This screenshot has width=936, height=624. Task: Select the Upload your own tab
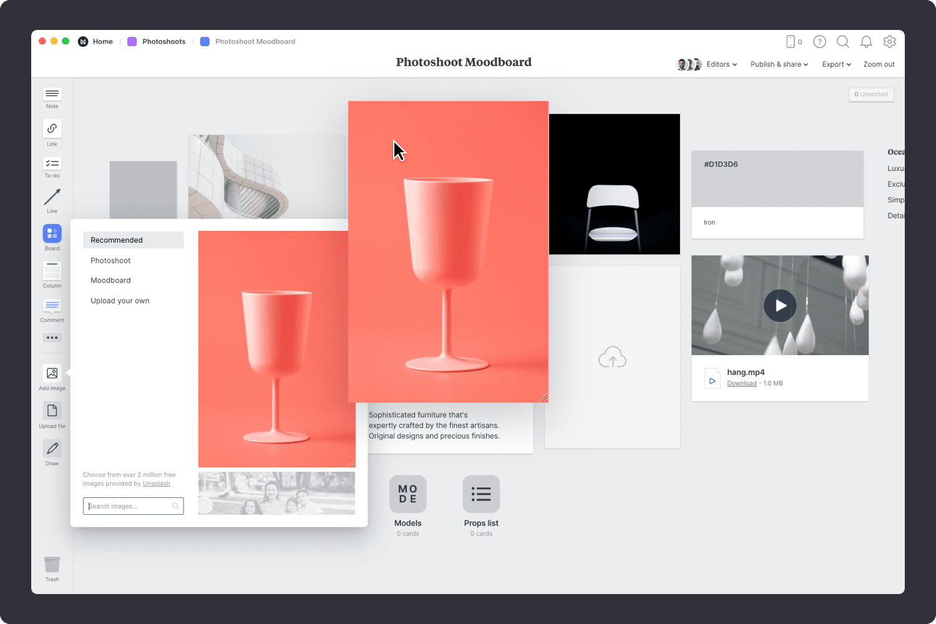coord(120,300)
